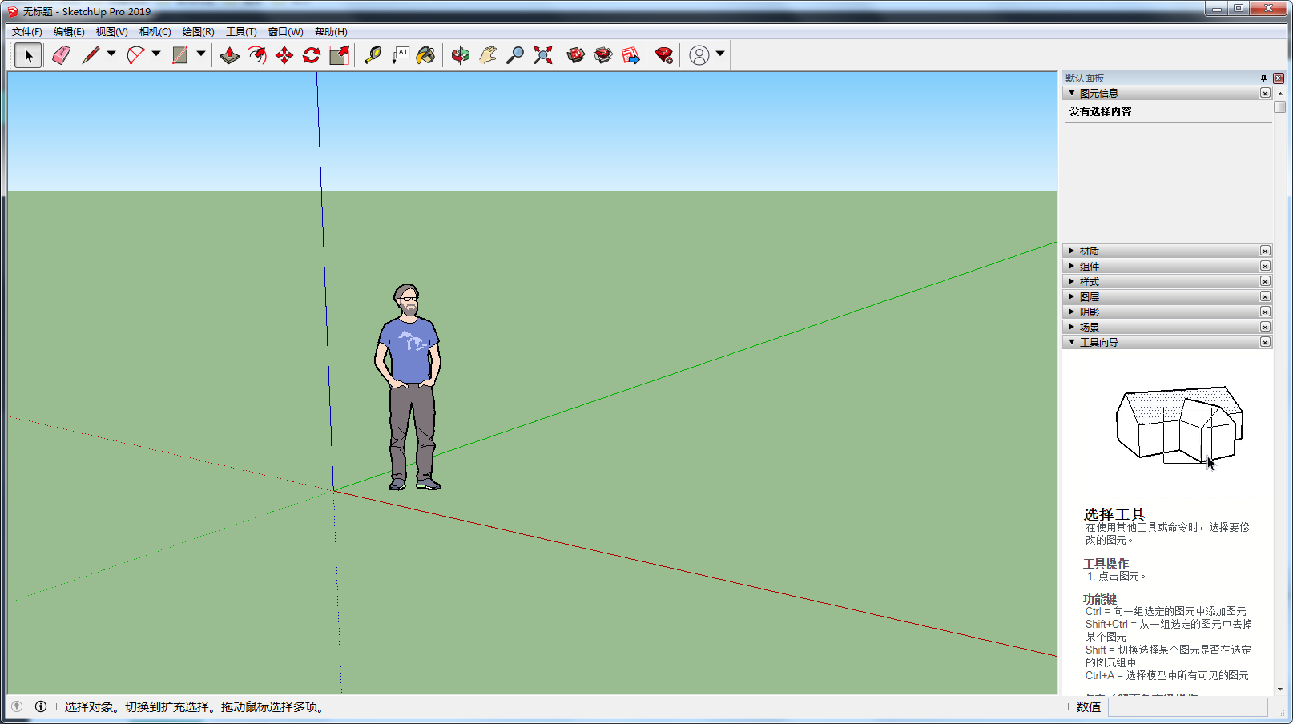1293x724 pixels.
Task: Pick the Eraser tool
Action: click(61, 54)
